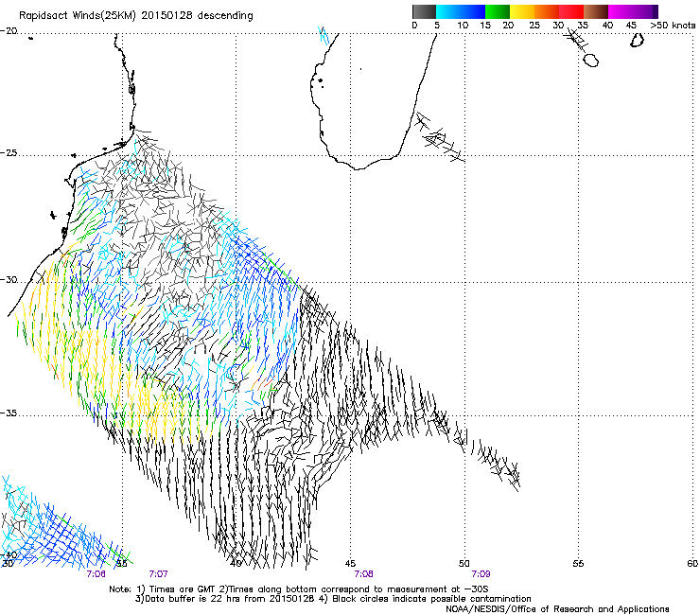Pick the orange 25-30 knots legend swatch

click(x=547, y=11)
